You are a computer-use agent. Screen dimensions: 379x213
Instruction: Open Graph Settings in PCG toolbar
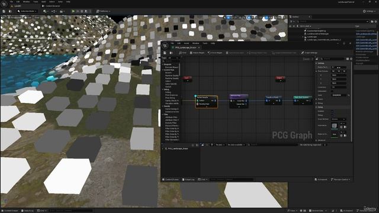tap(309, 53)
